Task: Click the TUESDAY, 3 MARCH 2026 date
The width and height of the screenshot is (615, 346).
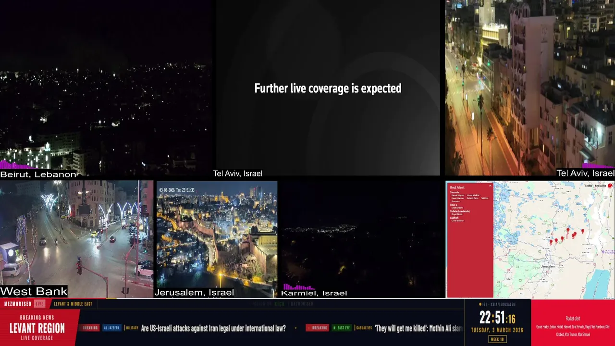Action: (497, 330)
